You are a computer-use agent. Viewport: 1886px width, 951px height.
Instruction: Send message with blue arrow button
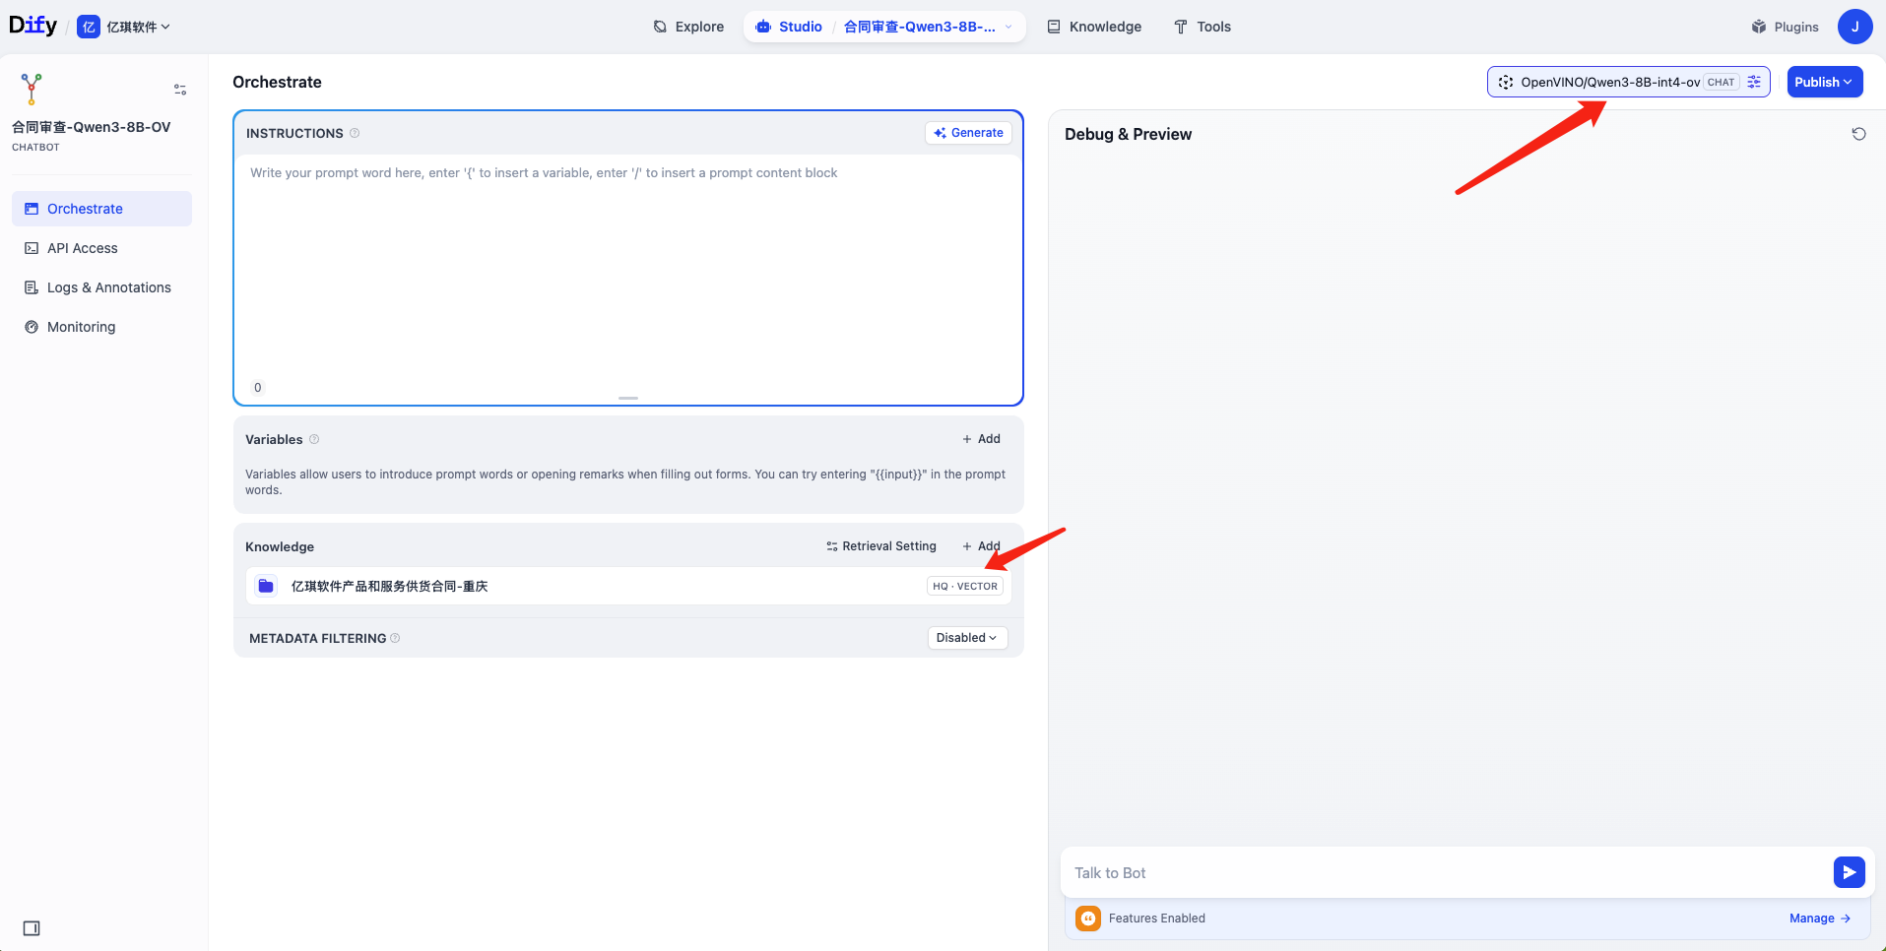(1849, 872)
